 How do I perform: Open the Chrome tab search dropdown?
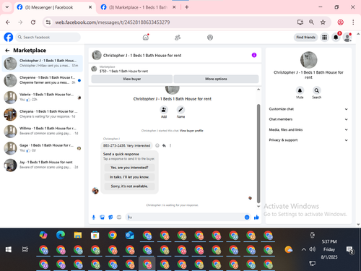(7, 7)
